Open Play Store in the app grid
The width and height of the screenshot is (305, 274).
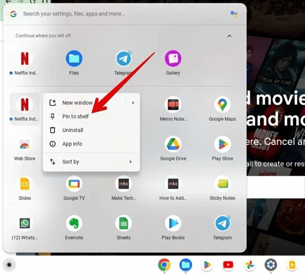tap(222, 149)
